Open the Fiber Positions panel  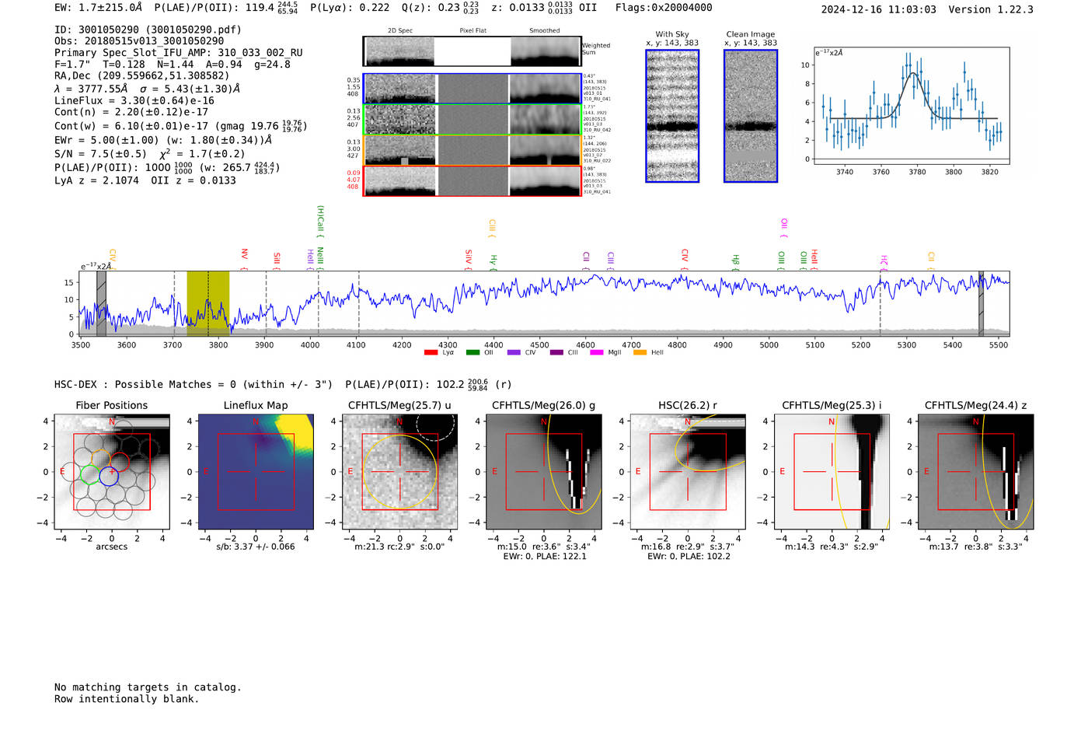click(x=112, y=472)
